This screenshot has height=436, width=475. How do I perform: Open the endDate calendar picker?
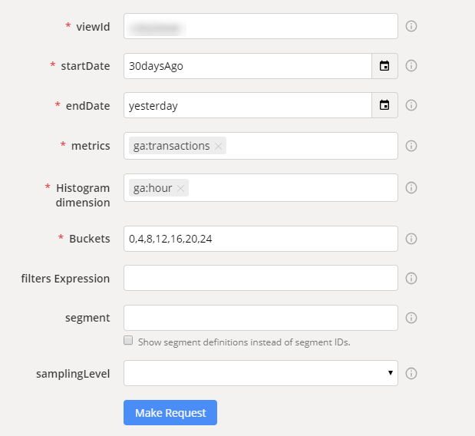click(x=384, y=105)
